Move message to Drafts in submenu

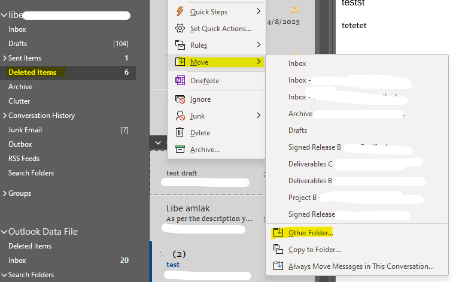(x=357, y=131)
